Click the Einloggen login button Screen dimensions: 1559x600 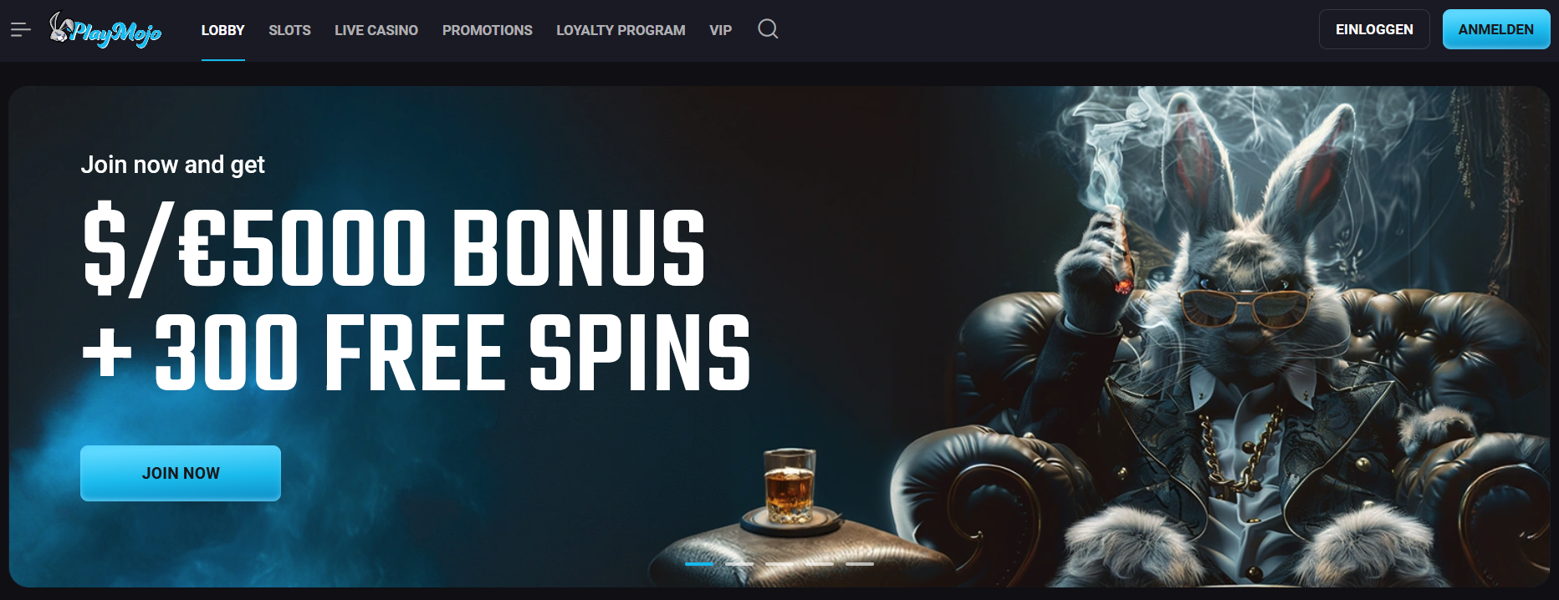(1374, 29)
